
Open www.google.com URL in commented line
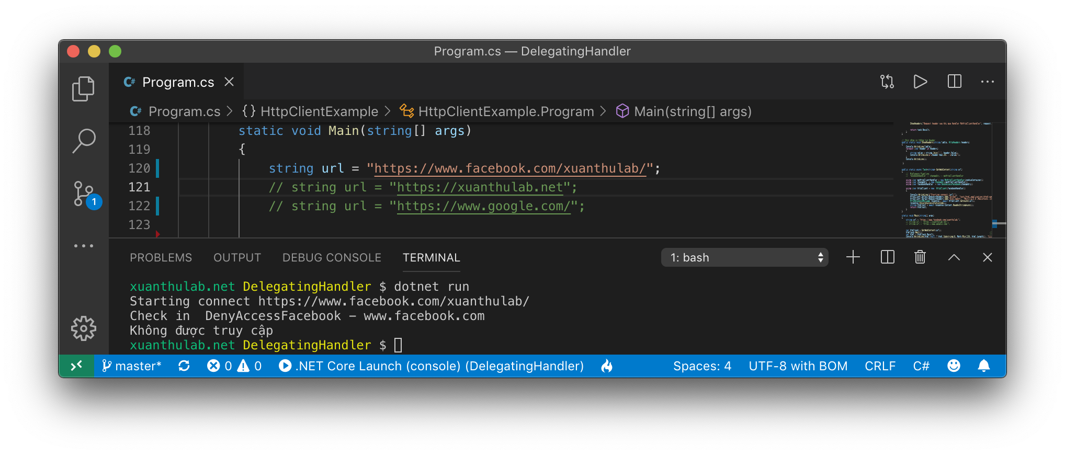click(x=484, y=206)
